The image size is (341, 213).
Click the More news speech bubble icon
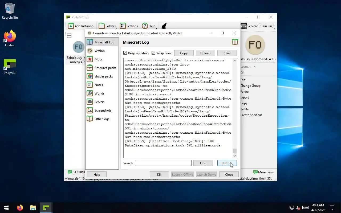[x=255, y=172]
